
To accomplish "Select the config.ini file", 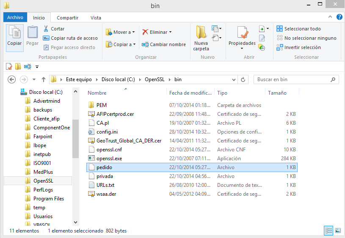I will (x=192, y=132).
